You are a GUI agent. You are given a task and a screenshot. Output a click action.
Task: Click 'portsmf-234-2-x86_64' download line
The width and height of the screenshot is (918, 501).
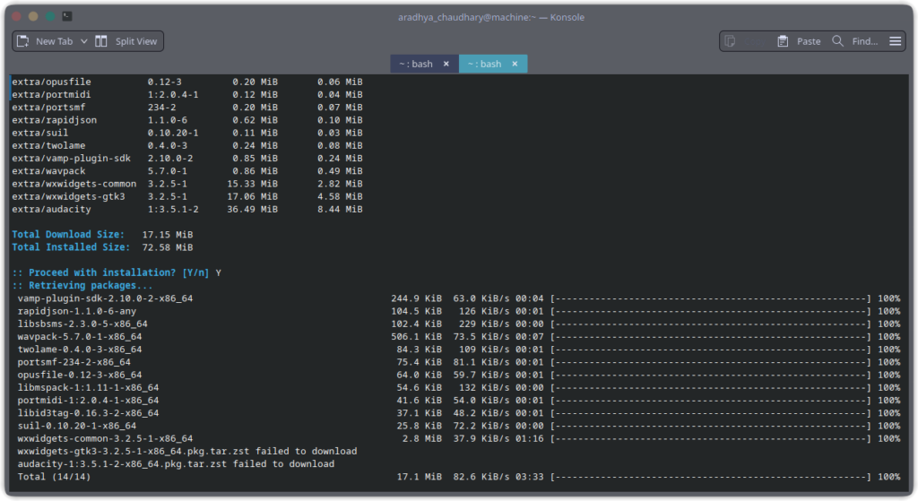[x=458, y=362]
